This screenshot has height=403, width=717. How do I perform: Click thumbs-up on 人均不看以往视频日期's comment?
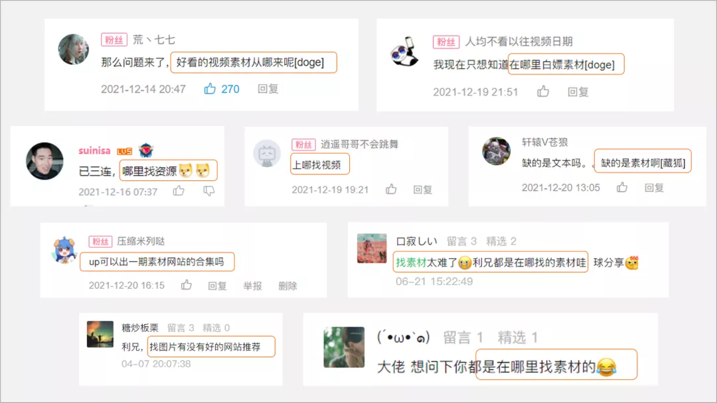pyautogui.click(x=543, y=91)
